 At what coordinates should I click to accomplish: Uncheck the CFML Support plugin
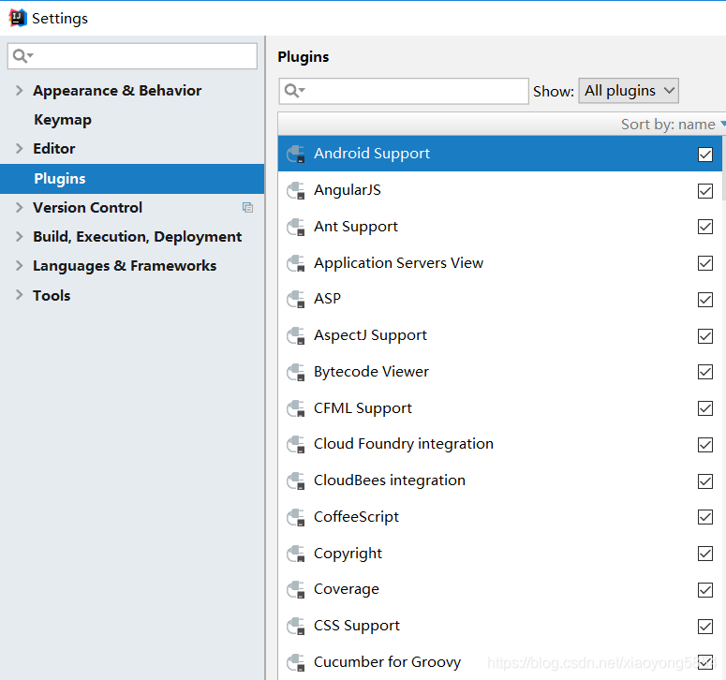(x=705, y=408)
